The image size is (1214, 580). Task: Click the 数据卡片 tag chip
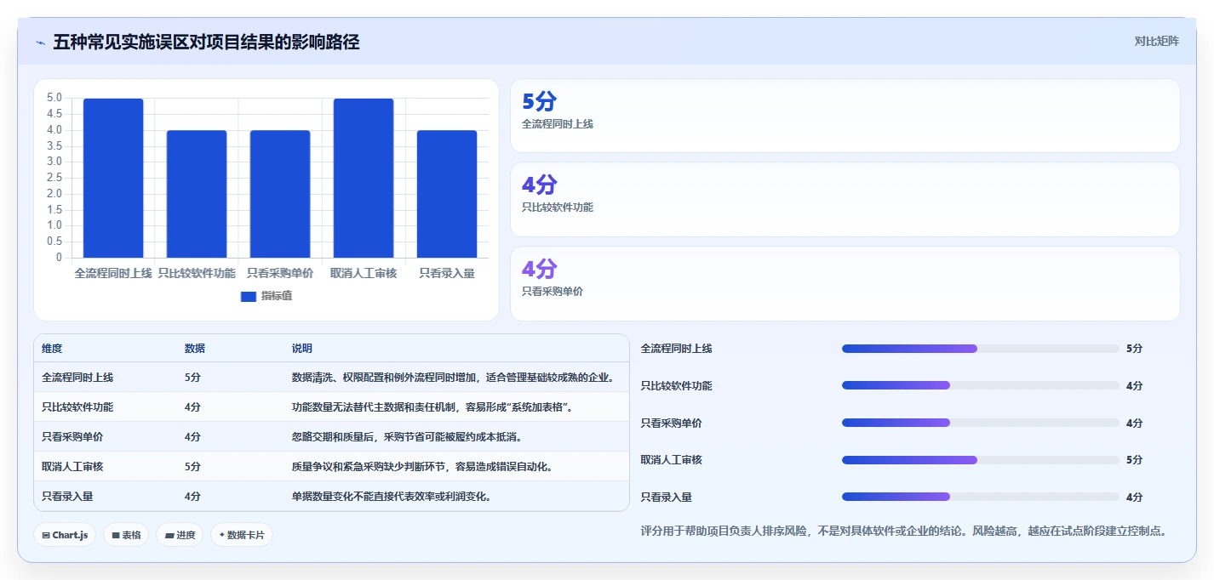pos(242,535)
